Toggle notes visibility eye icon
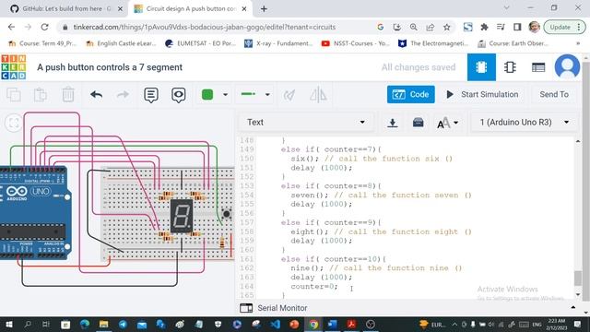The image size is (590, 332). [x=178, y=95]
